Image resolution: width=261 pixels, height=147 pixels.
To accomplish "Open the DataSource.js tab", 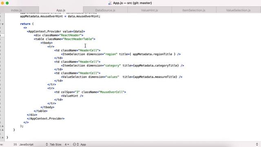I will pyautogui.click(x=105, y=10).
